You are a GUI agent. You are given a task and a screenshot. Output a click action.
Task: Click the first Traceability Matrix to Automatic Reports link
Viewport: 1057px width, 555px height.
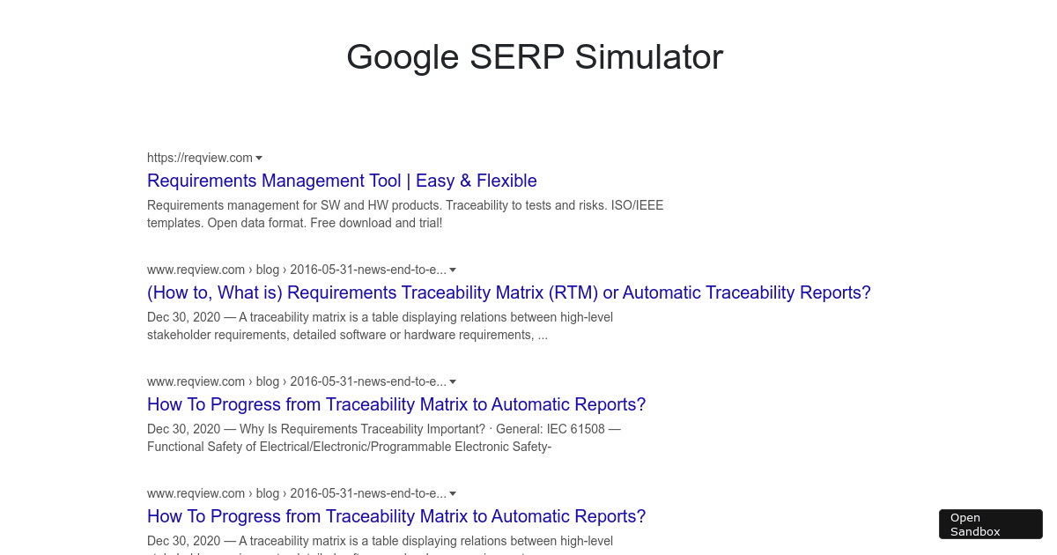click(396, 404)
